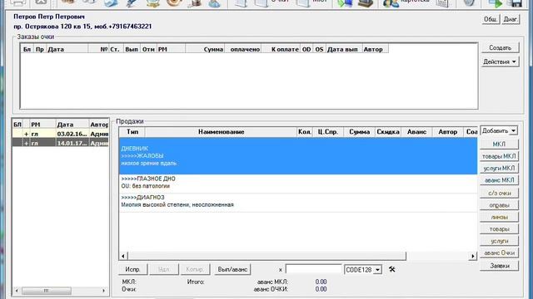Select the ДНЕВНИК ЖАЛОБЫ entry in sales

298,156
